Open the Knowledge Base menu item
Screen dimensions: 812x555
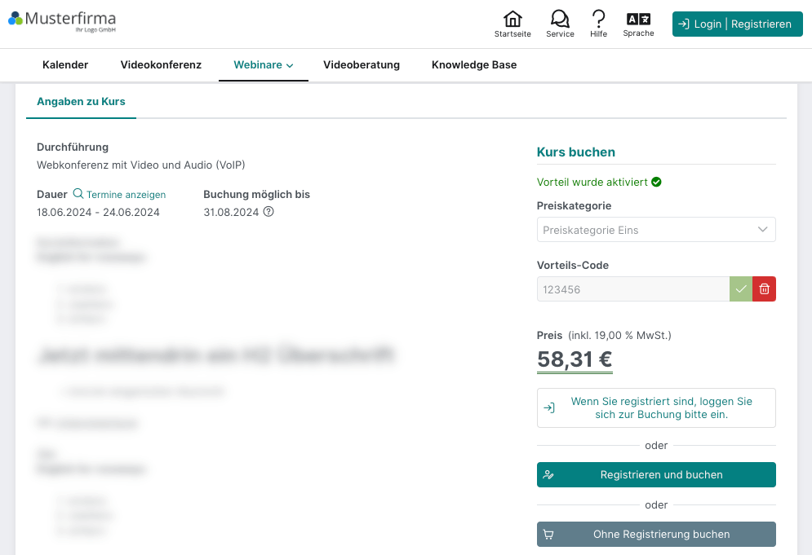tap(473, 64)
